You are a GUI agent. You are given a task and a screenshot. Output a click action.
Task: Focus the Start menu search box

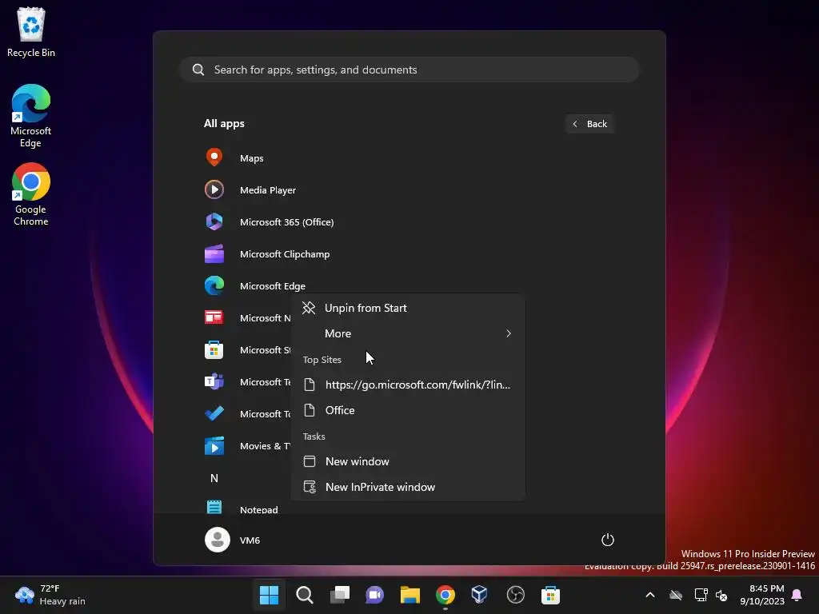coord(409,70)
